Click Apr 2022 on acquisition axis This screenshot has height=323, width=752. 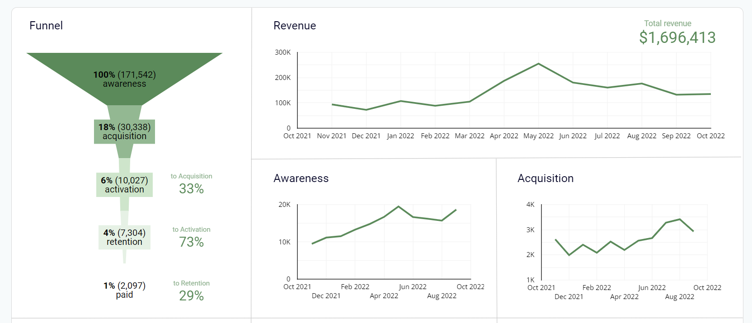point(624,297)
